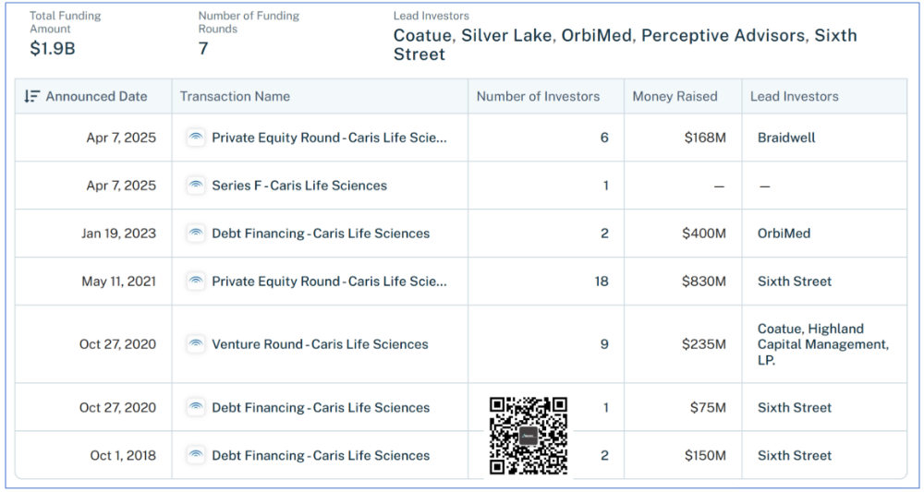
Task: Click Caris logo in Jan 19, 2023 row
Action: point(195,234)
